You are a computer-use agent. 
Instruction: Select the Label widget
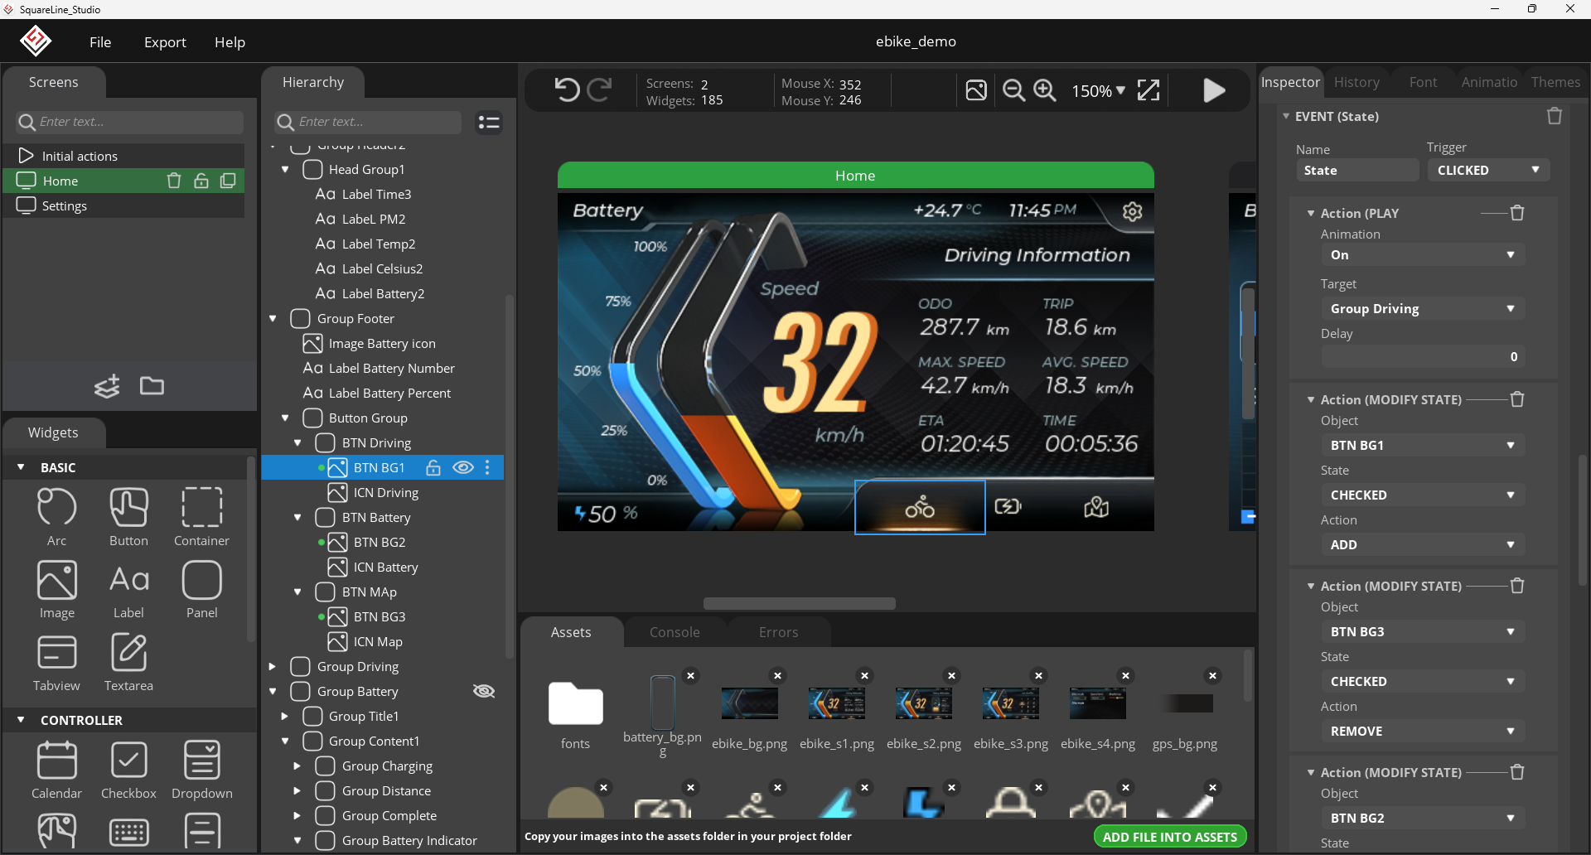point(128,590)
